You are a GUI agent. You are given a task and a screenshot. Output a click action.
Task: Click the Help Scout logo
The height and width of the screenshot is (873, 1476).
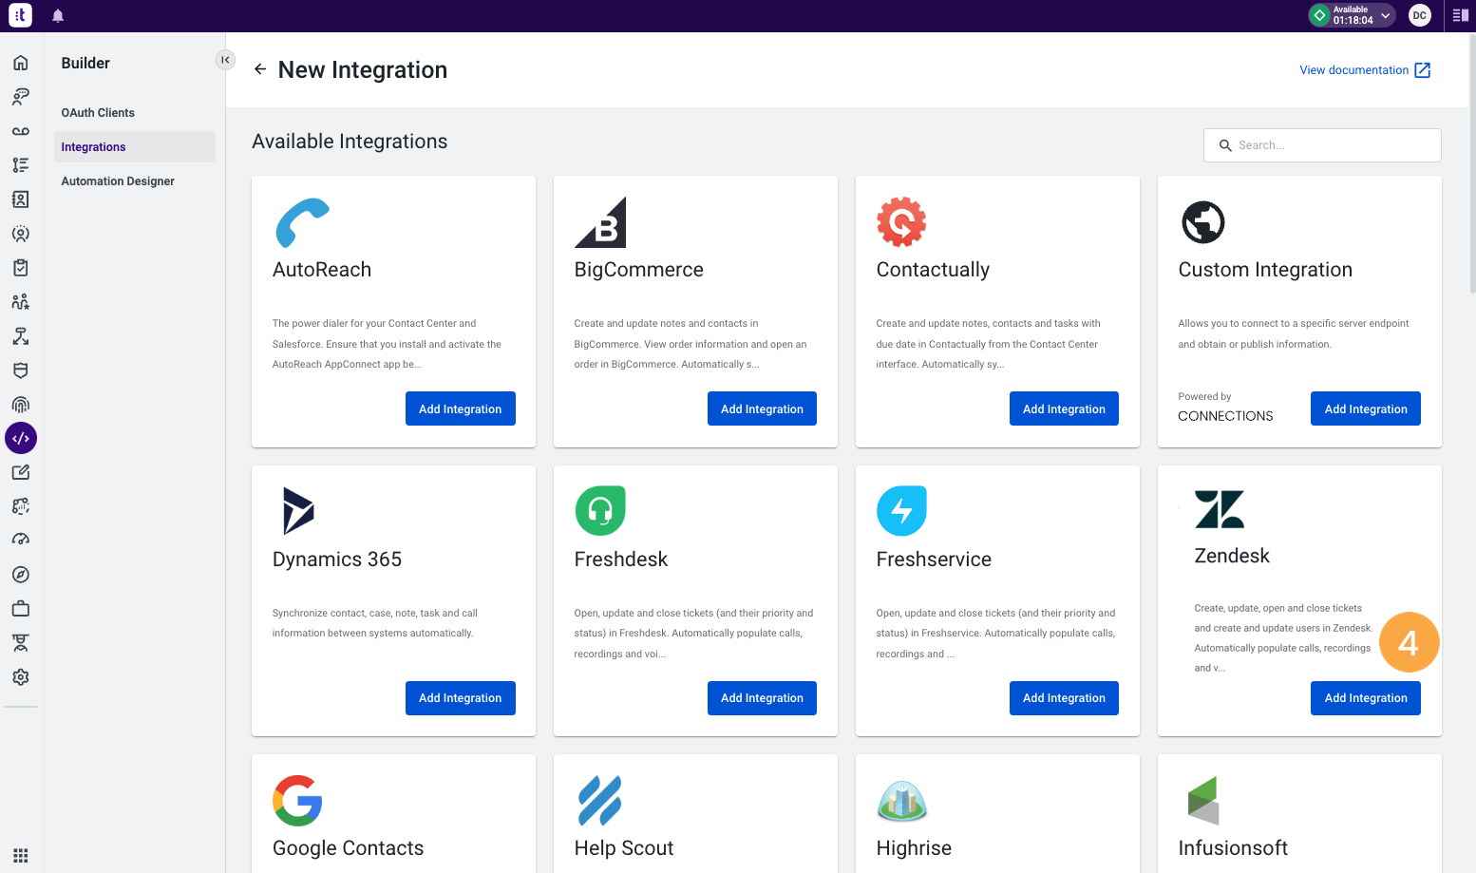(x=600, y=801)
